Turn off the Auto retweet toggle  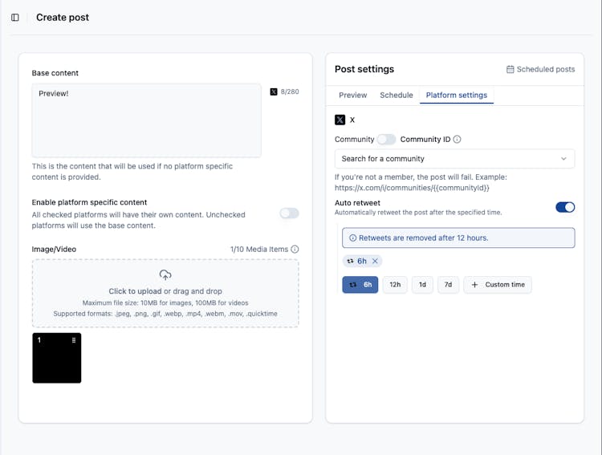tap(565, 207)
